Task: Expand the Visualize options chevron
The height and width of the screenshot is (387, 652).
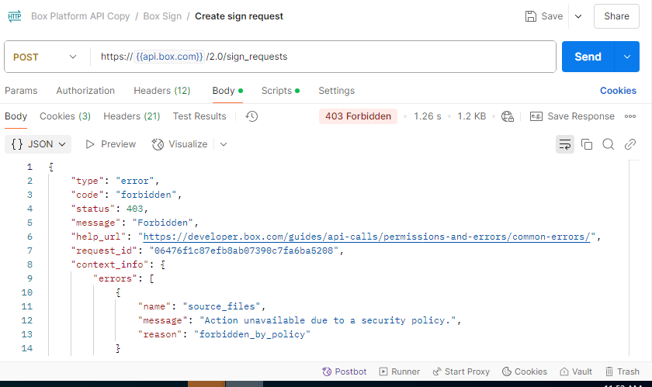Action: (x=224, y=144)
